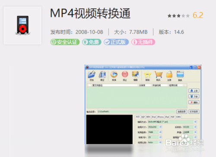Click the Move Down button
216x157 pixels.
pos(194,96)
